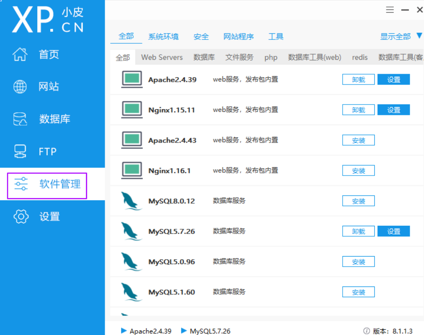Install MySQL5.1.60 with 安装 button

point(358,292)
